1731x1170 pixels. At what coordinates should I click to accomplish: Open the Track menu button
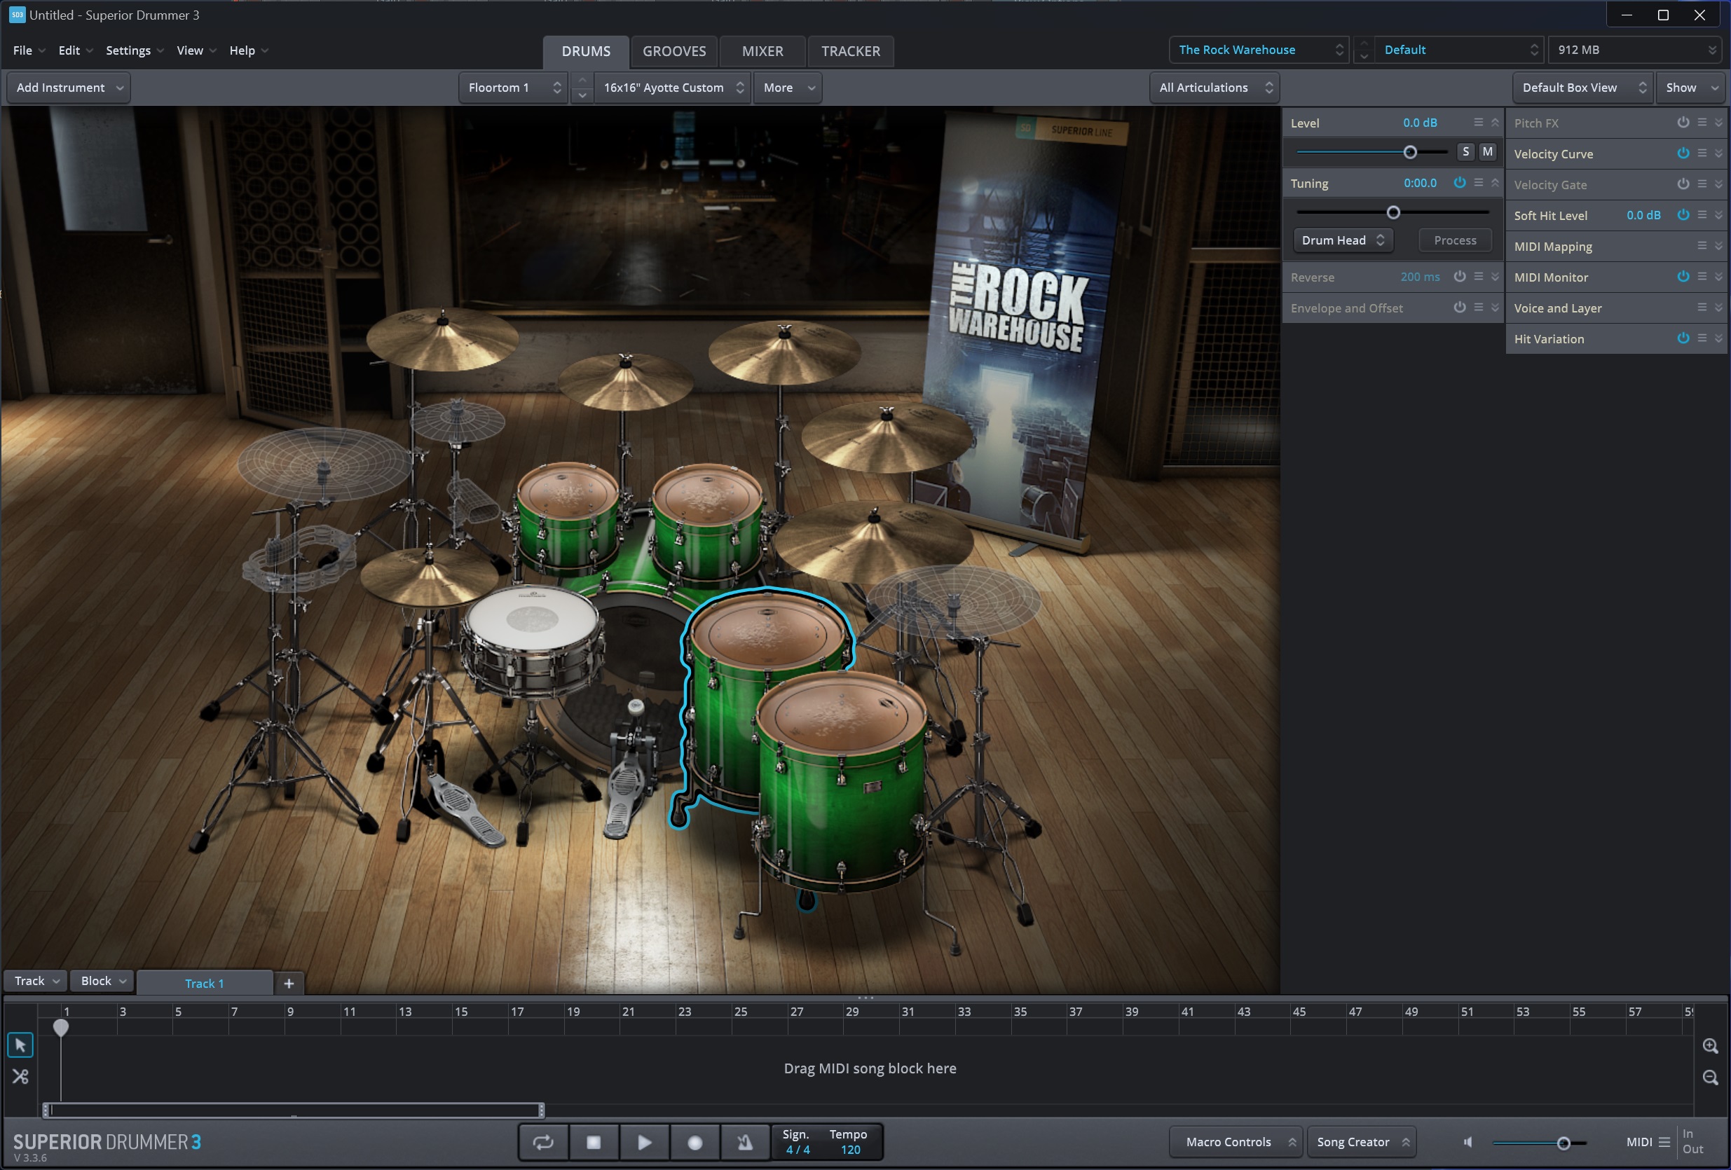36,981
